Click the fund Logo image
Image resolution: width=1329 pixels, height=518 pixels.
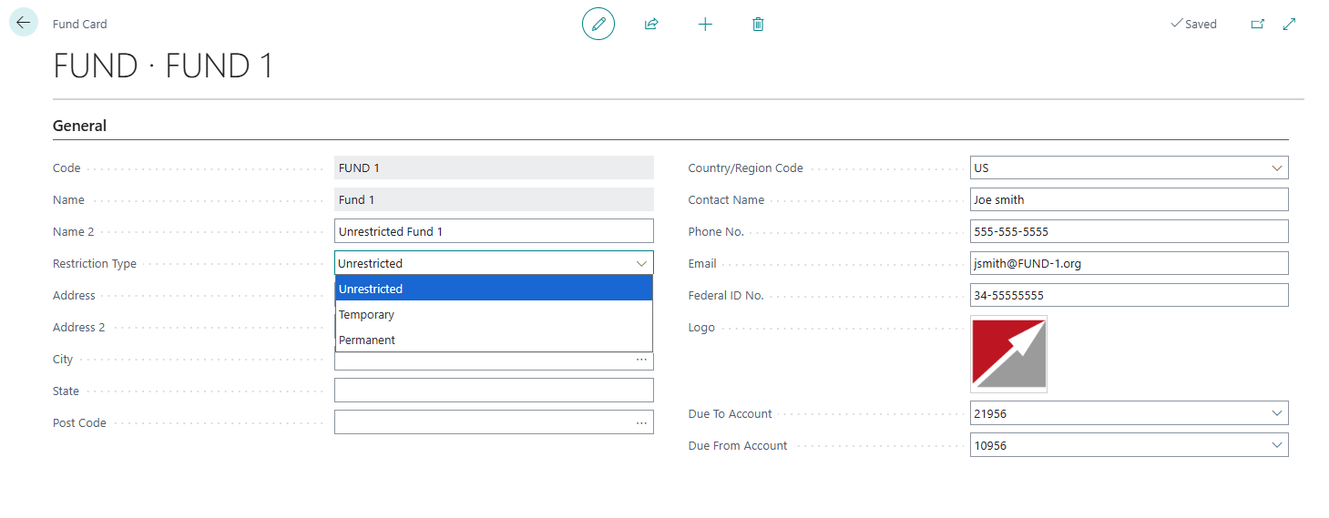click(1008, 353)
